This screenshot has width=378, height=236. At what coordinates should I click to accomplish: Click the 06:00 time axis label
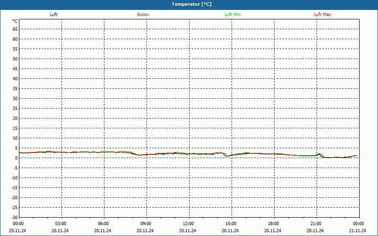(103, 224)
